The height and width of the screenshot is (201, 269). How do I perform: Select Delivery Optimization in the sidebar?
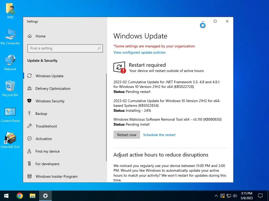pos(65,88)
